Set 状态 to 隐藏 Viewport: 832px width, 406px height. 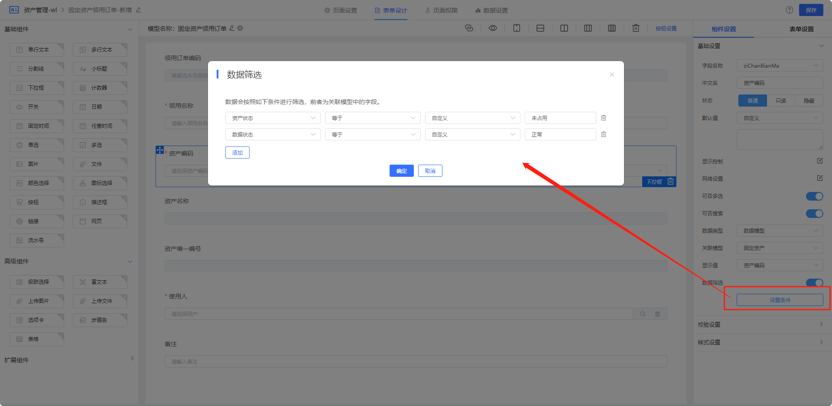(x=809, y=101)
